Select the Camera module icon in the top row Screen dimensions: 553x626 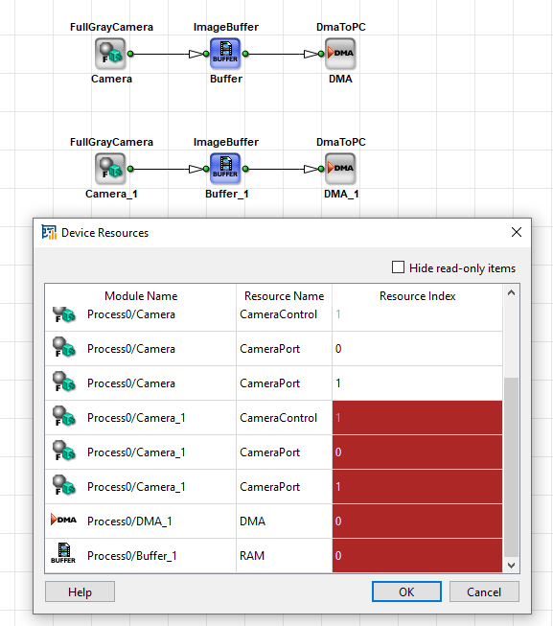pos(110,54)
